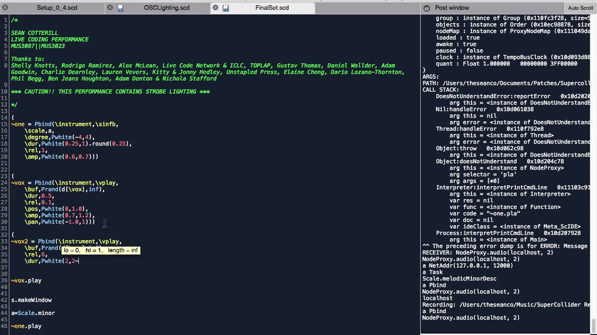Viewport: 597px width, 335px height.
Task: Click 'Scale.melodicMinorDesc' in Post window
Action: 459,279
